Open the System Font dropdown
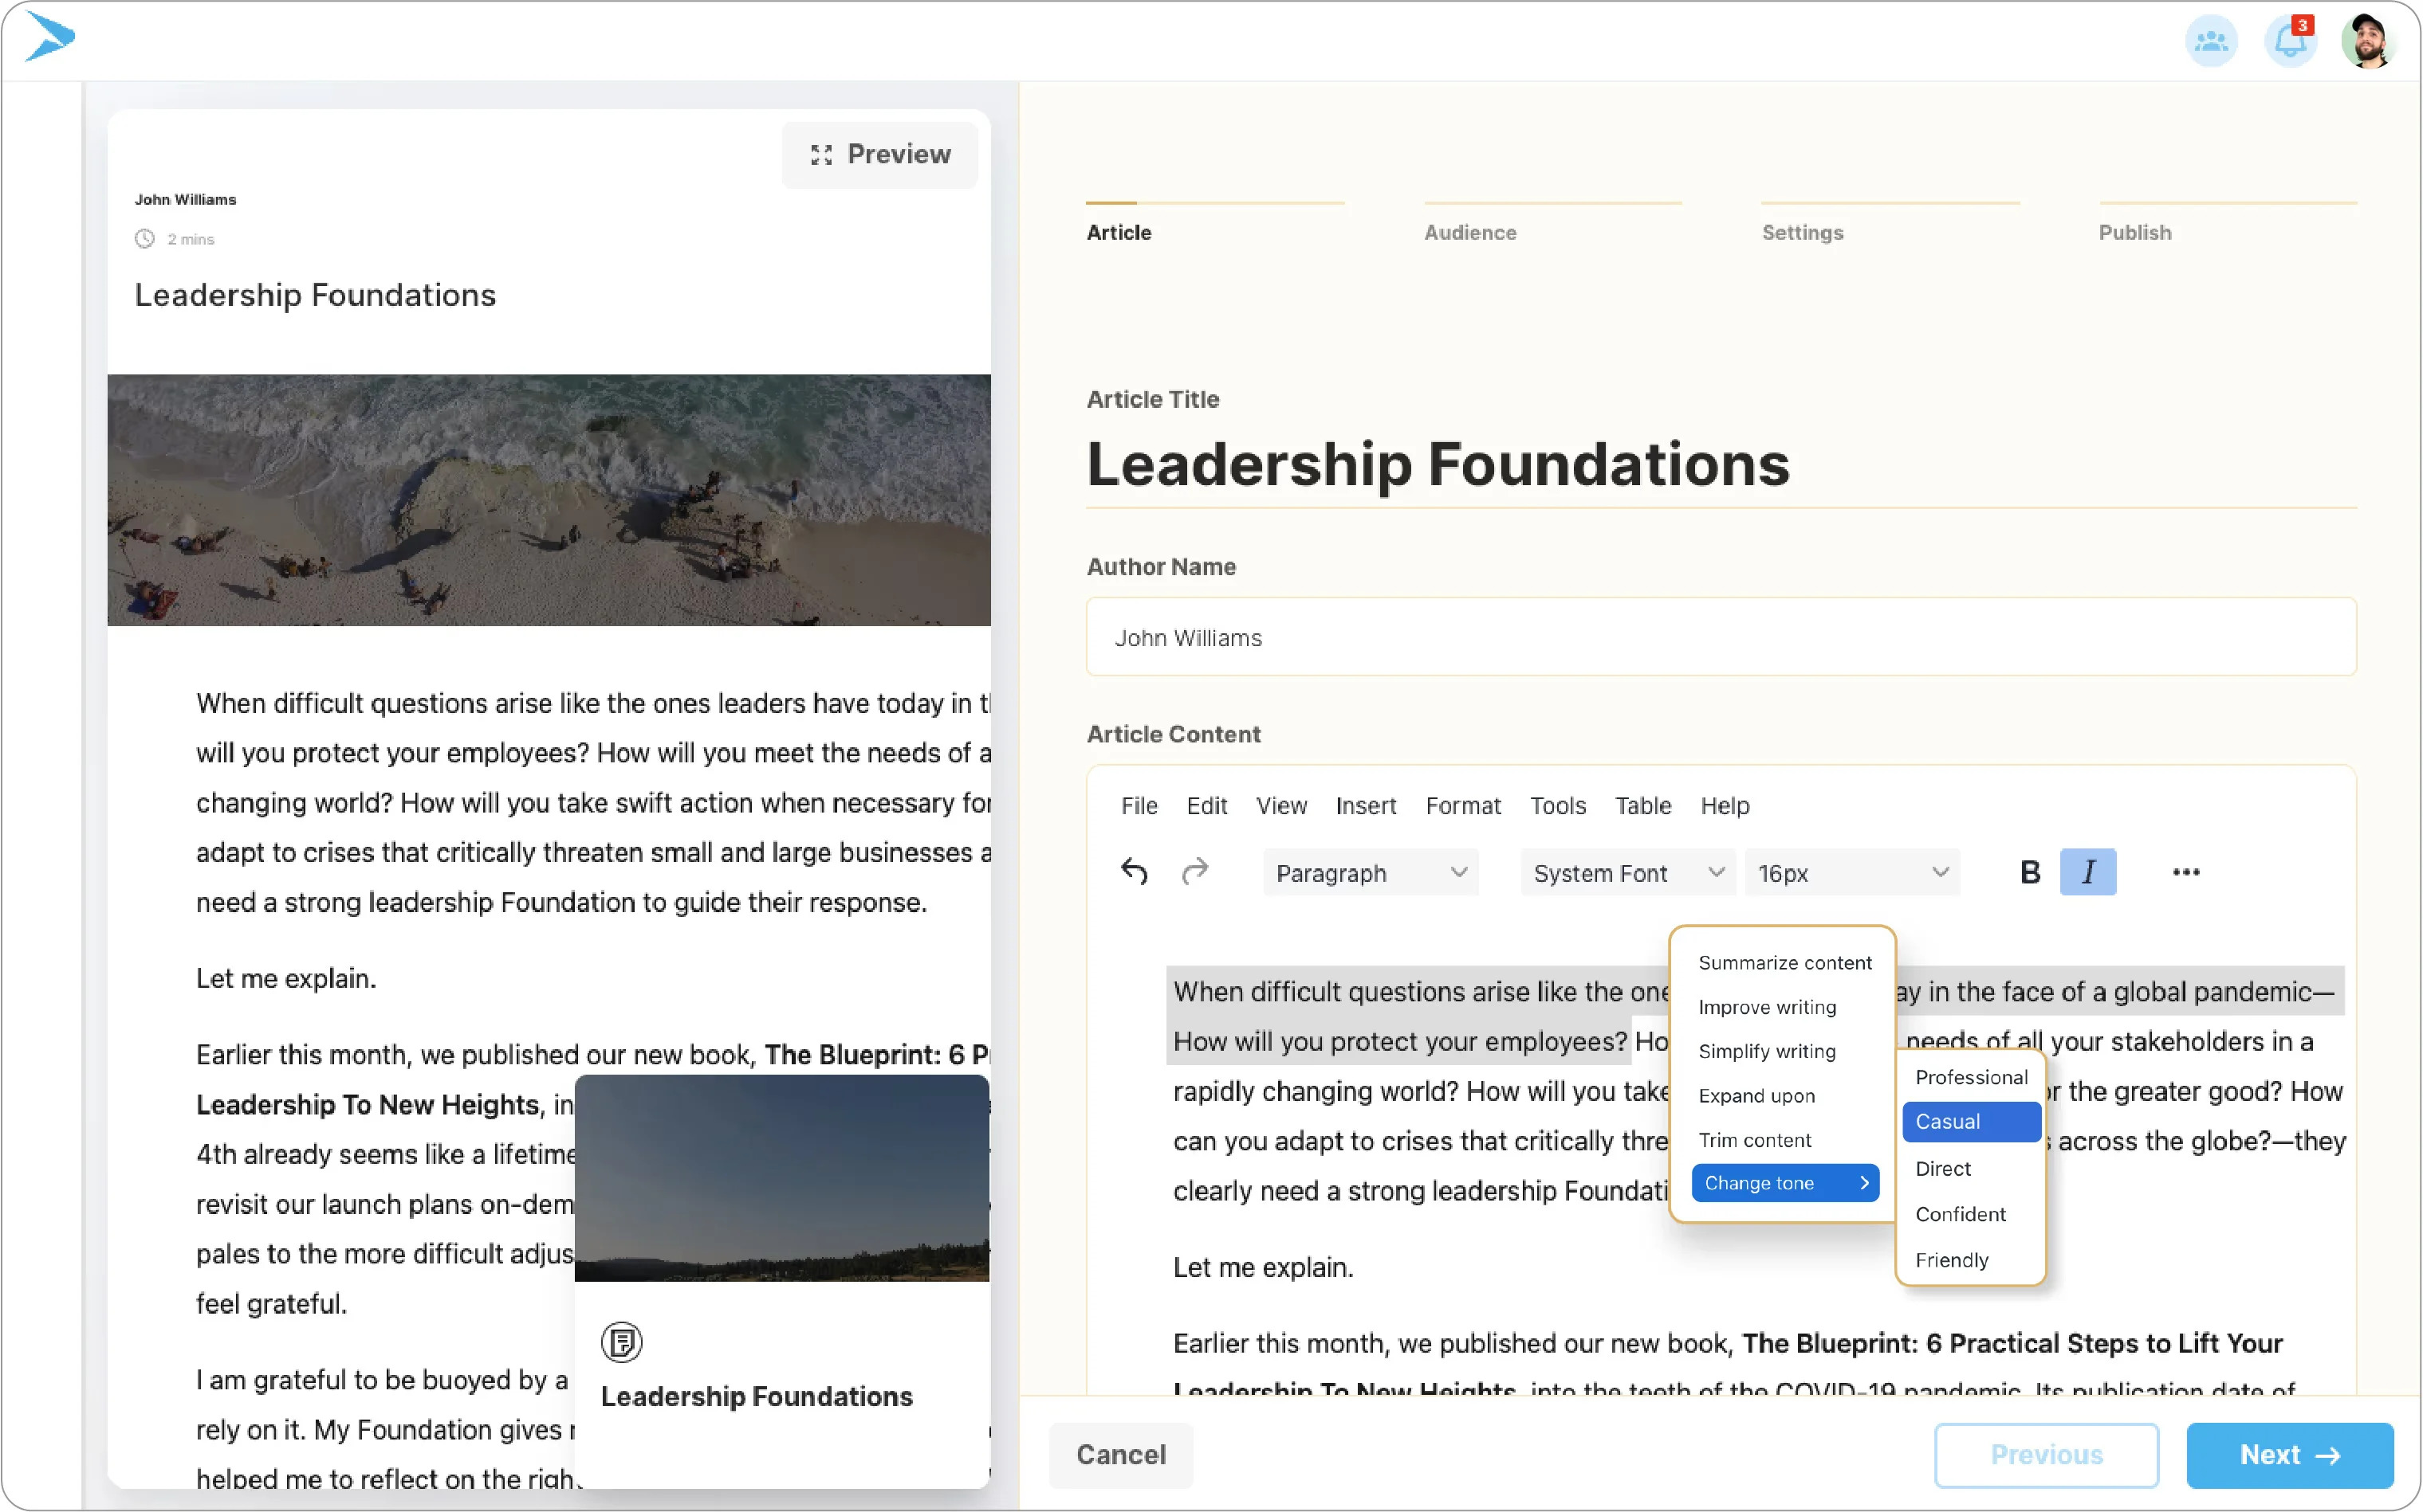This screenshot has width=2423, height=1512. coord(1626,873)
